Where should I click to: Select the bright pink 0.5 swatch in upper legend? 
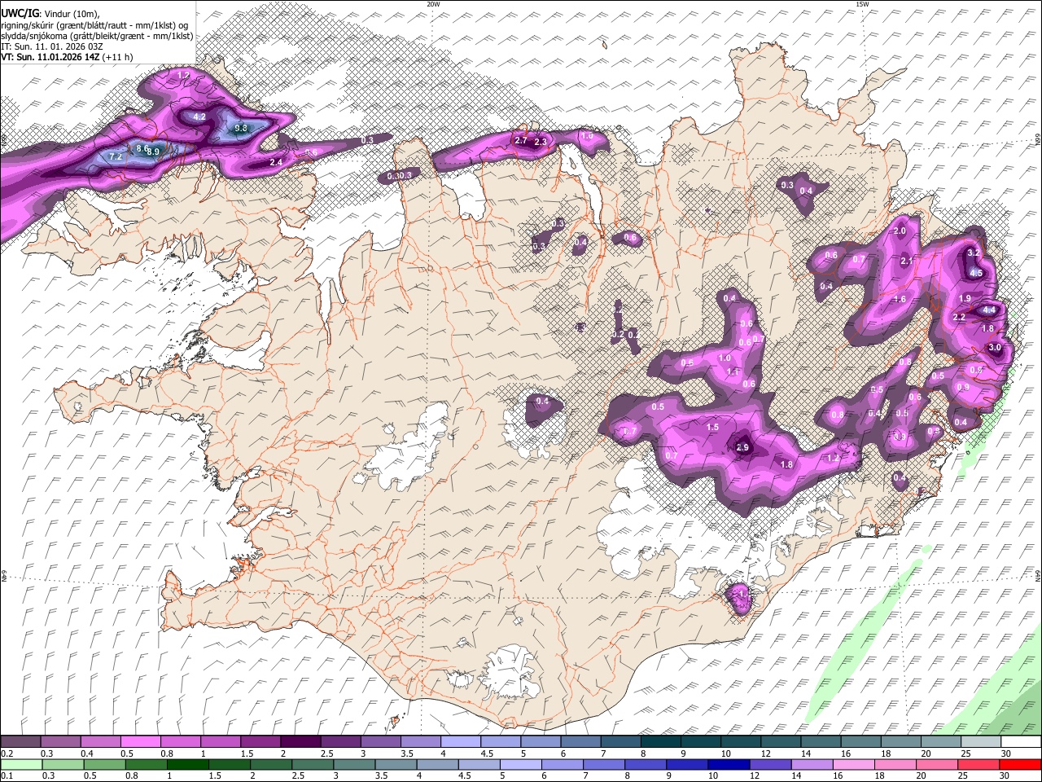pos(140,742)
